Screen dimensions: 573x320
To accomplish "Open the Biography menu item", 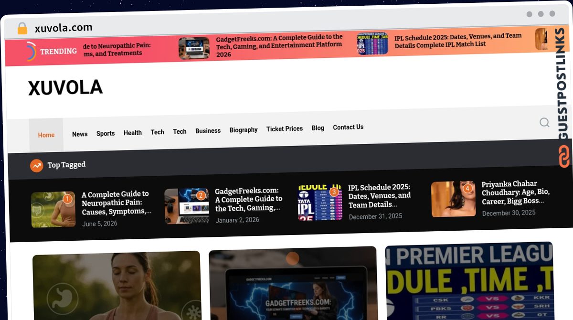I will pos(244,130).
